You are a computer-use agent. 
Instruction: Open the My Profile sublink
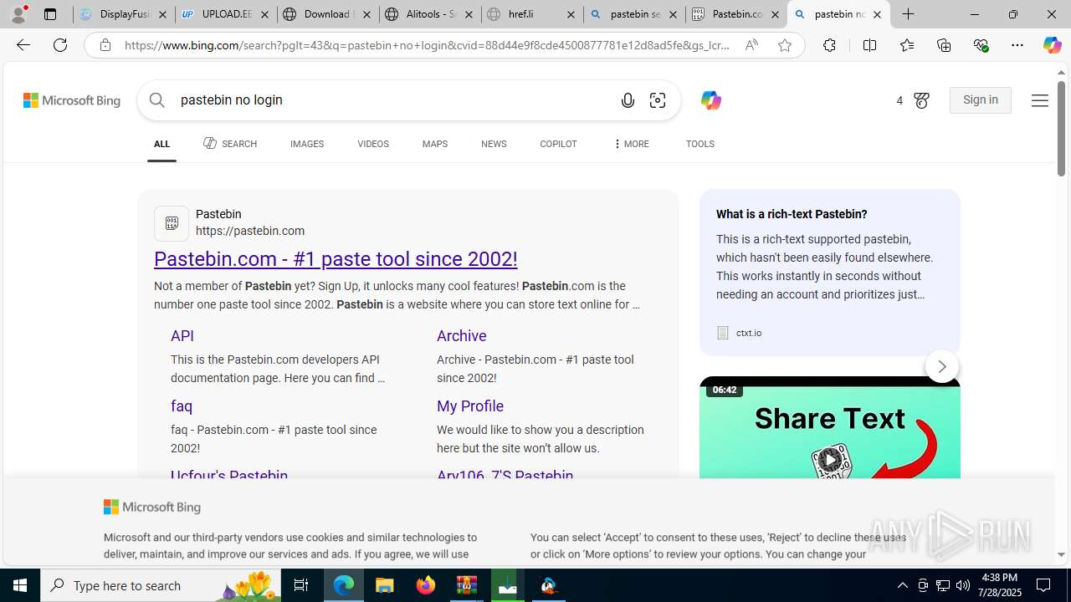[470, 406]
